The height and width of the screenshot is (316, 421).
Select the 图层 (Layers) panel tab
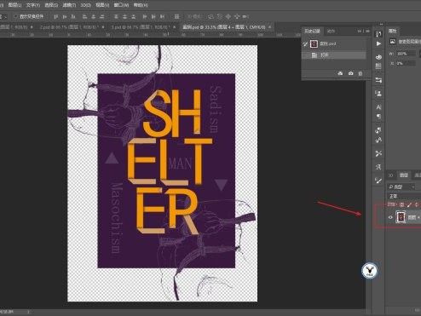click(x=404, y=175)
